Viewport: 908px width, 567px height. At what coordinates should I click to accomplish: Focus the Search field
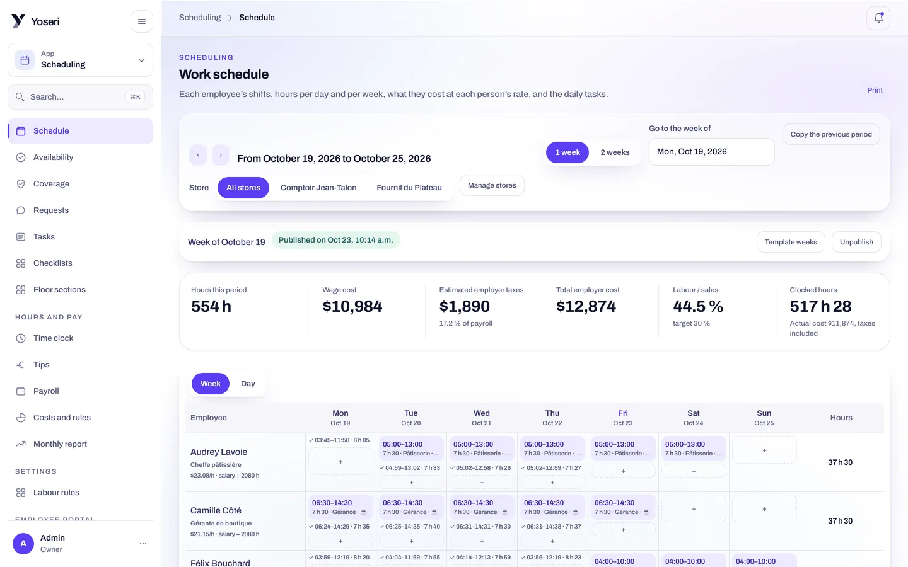[81, 97]
